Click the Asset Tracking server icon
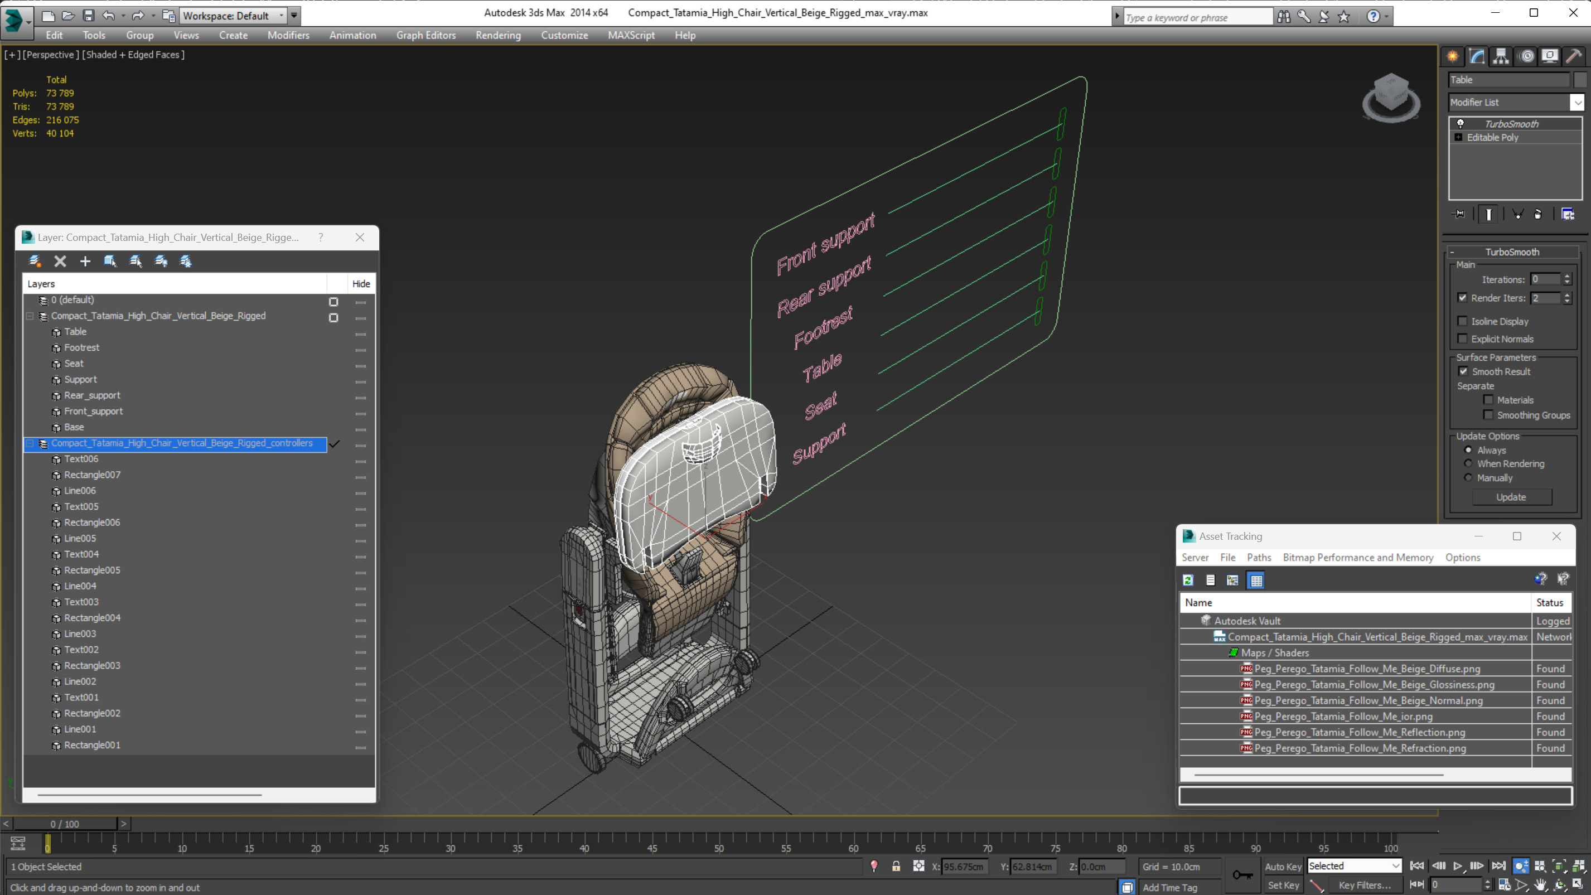 [x=1190, y=579]
